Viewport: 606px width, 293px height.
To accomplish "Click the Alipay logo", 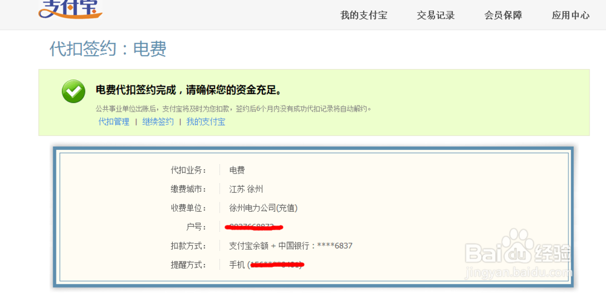I will coord(70,8).
